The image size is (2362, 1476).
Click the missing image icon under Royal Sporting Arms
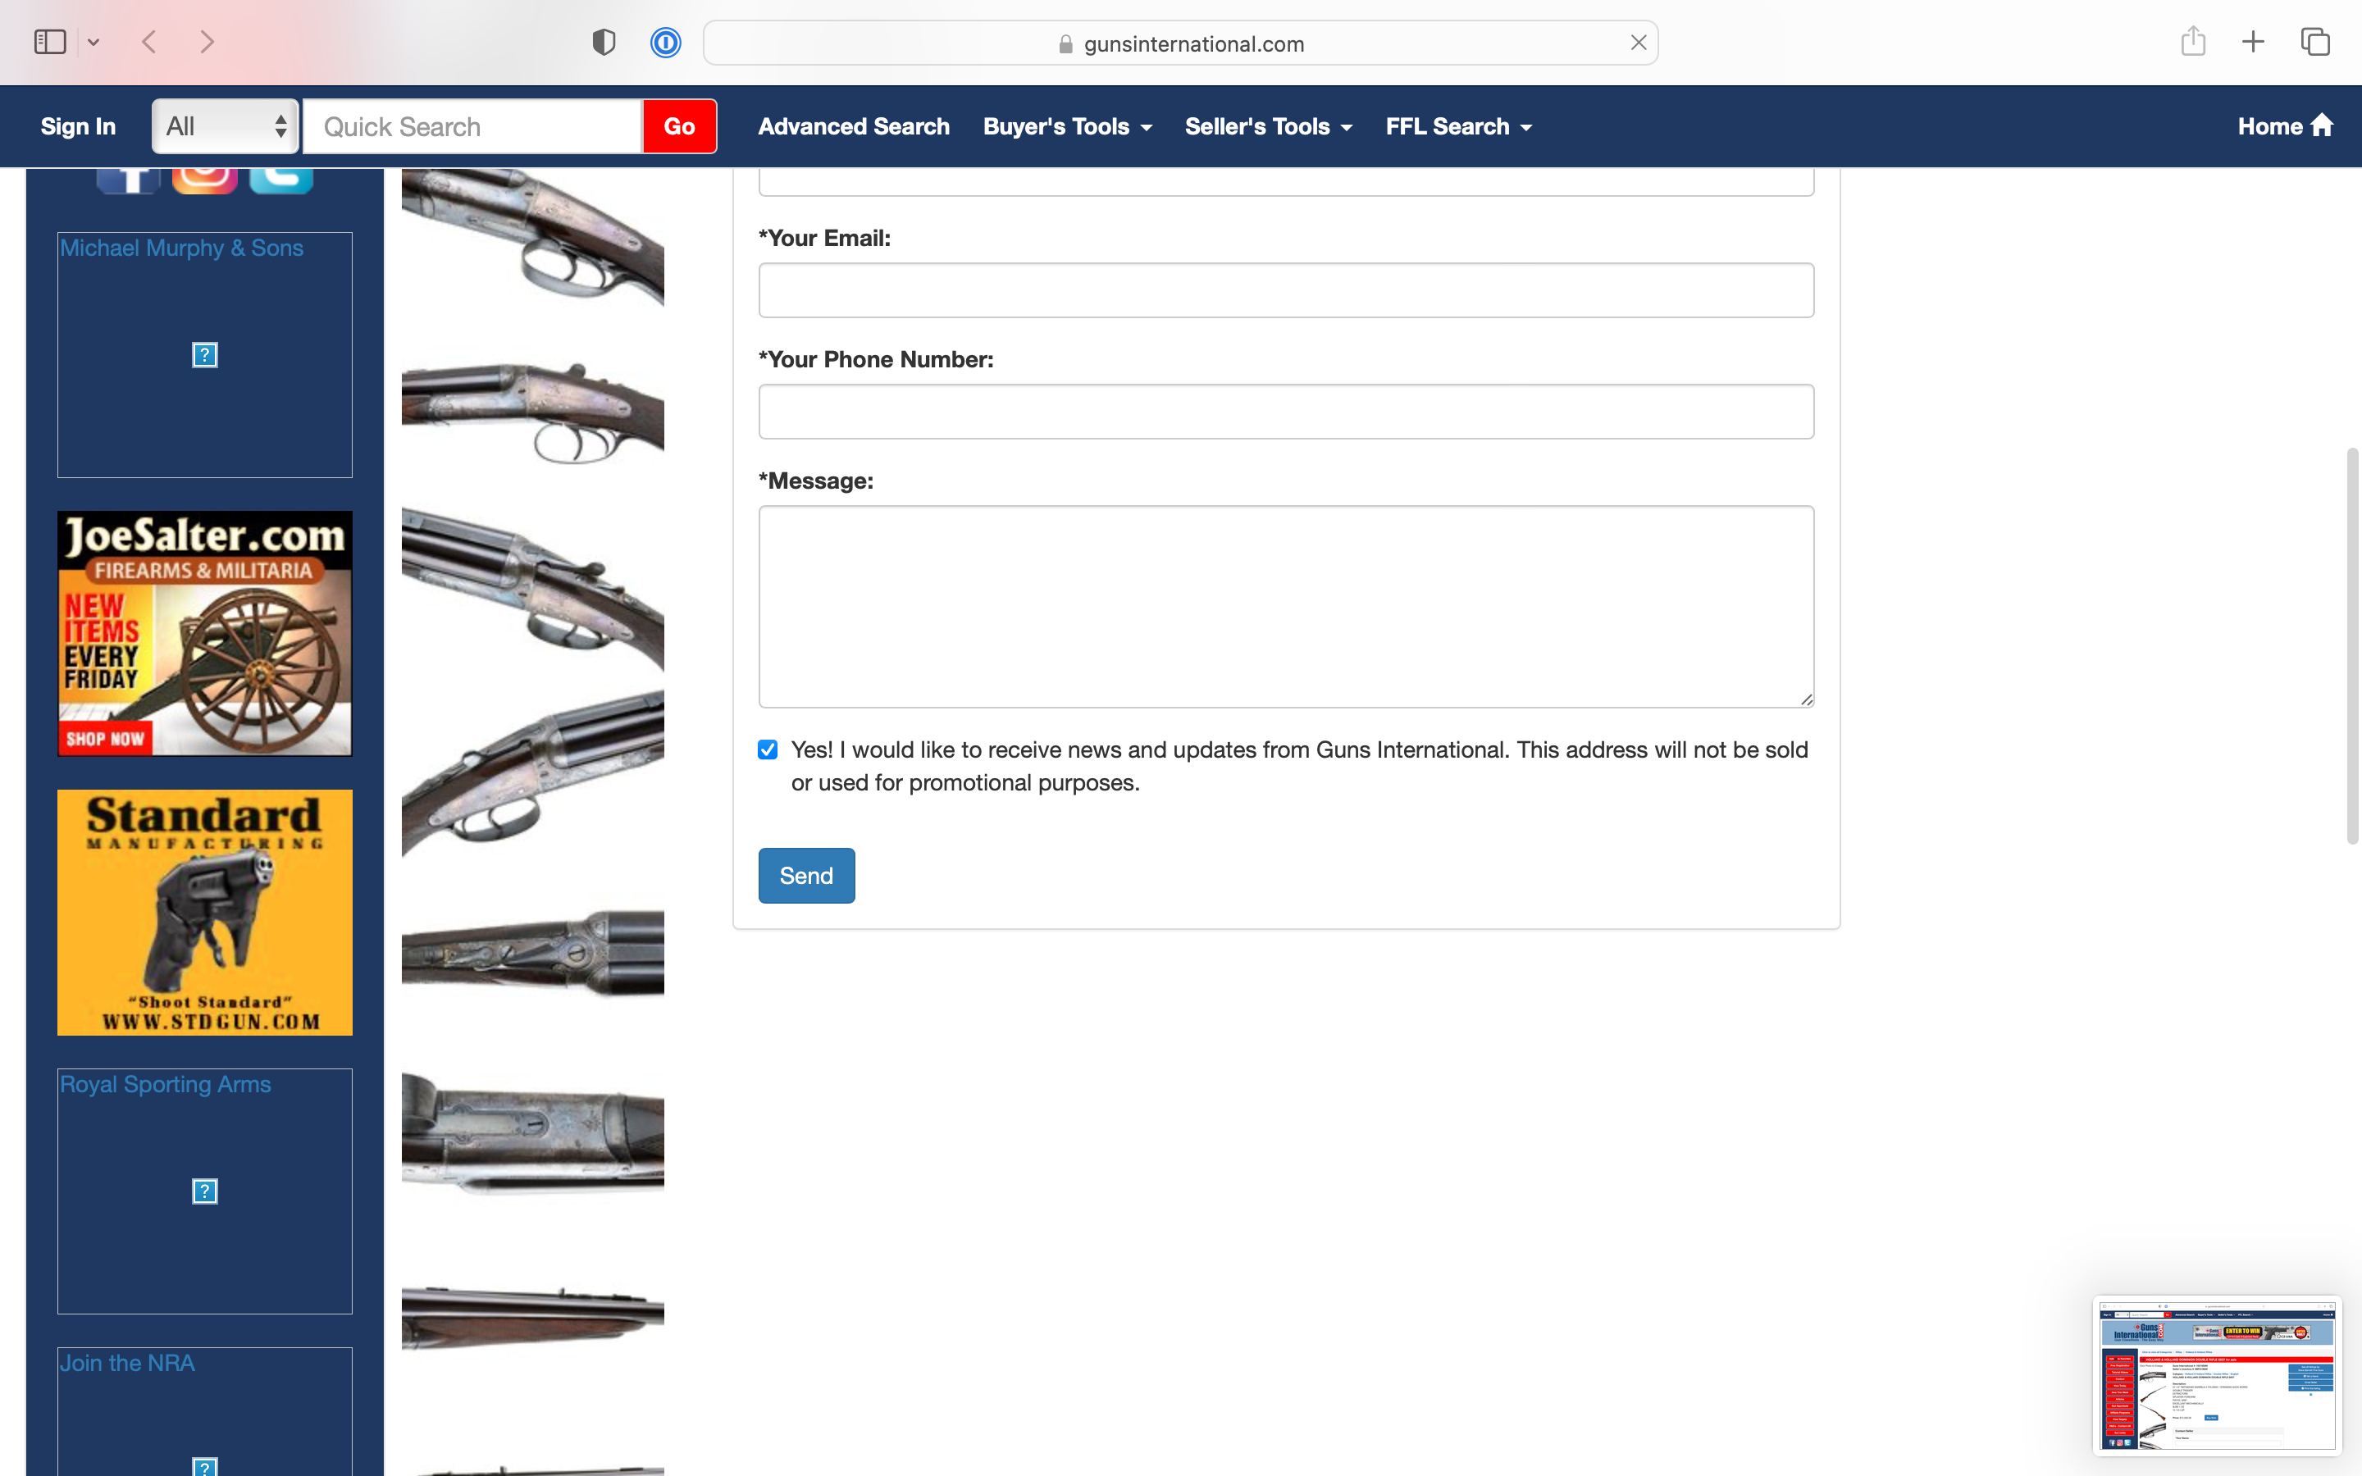[205, 1191]
